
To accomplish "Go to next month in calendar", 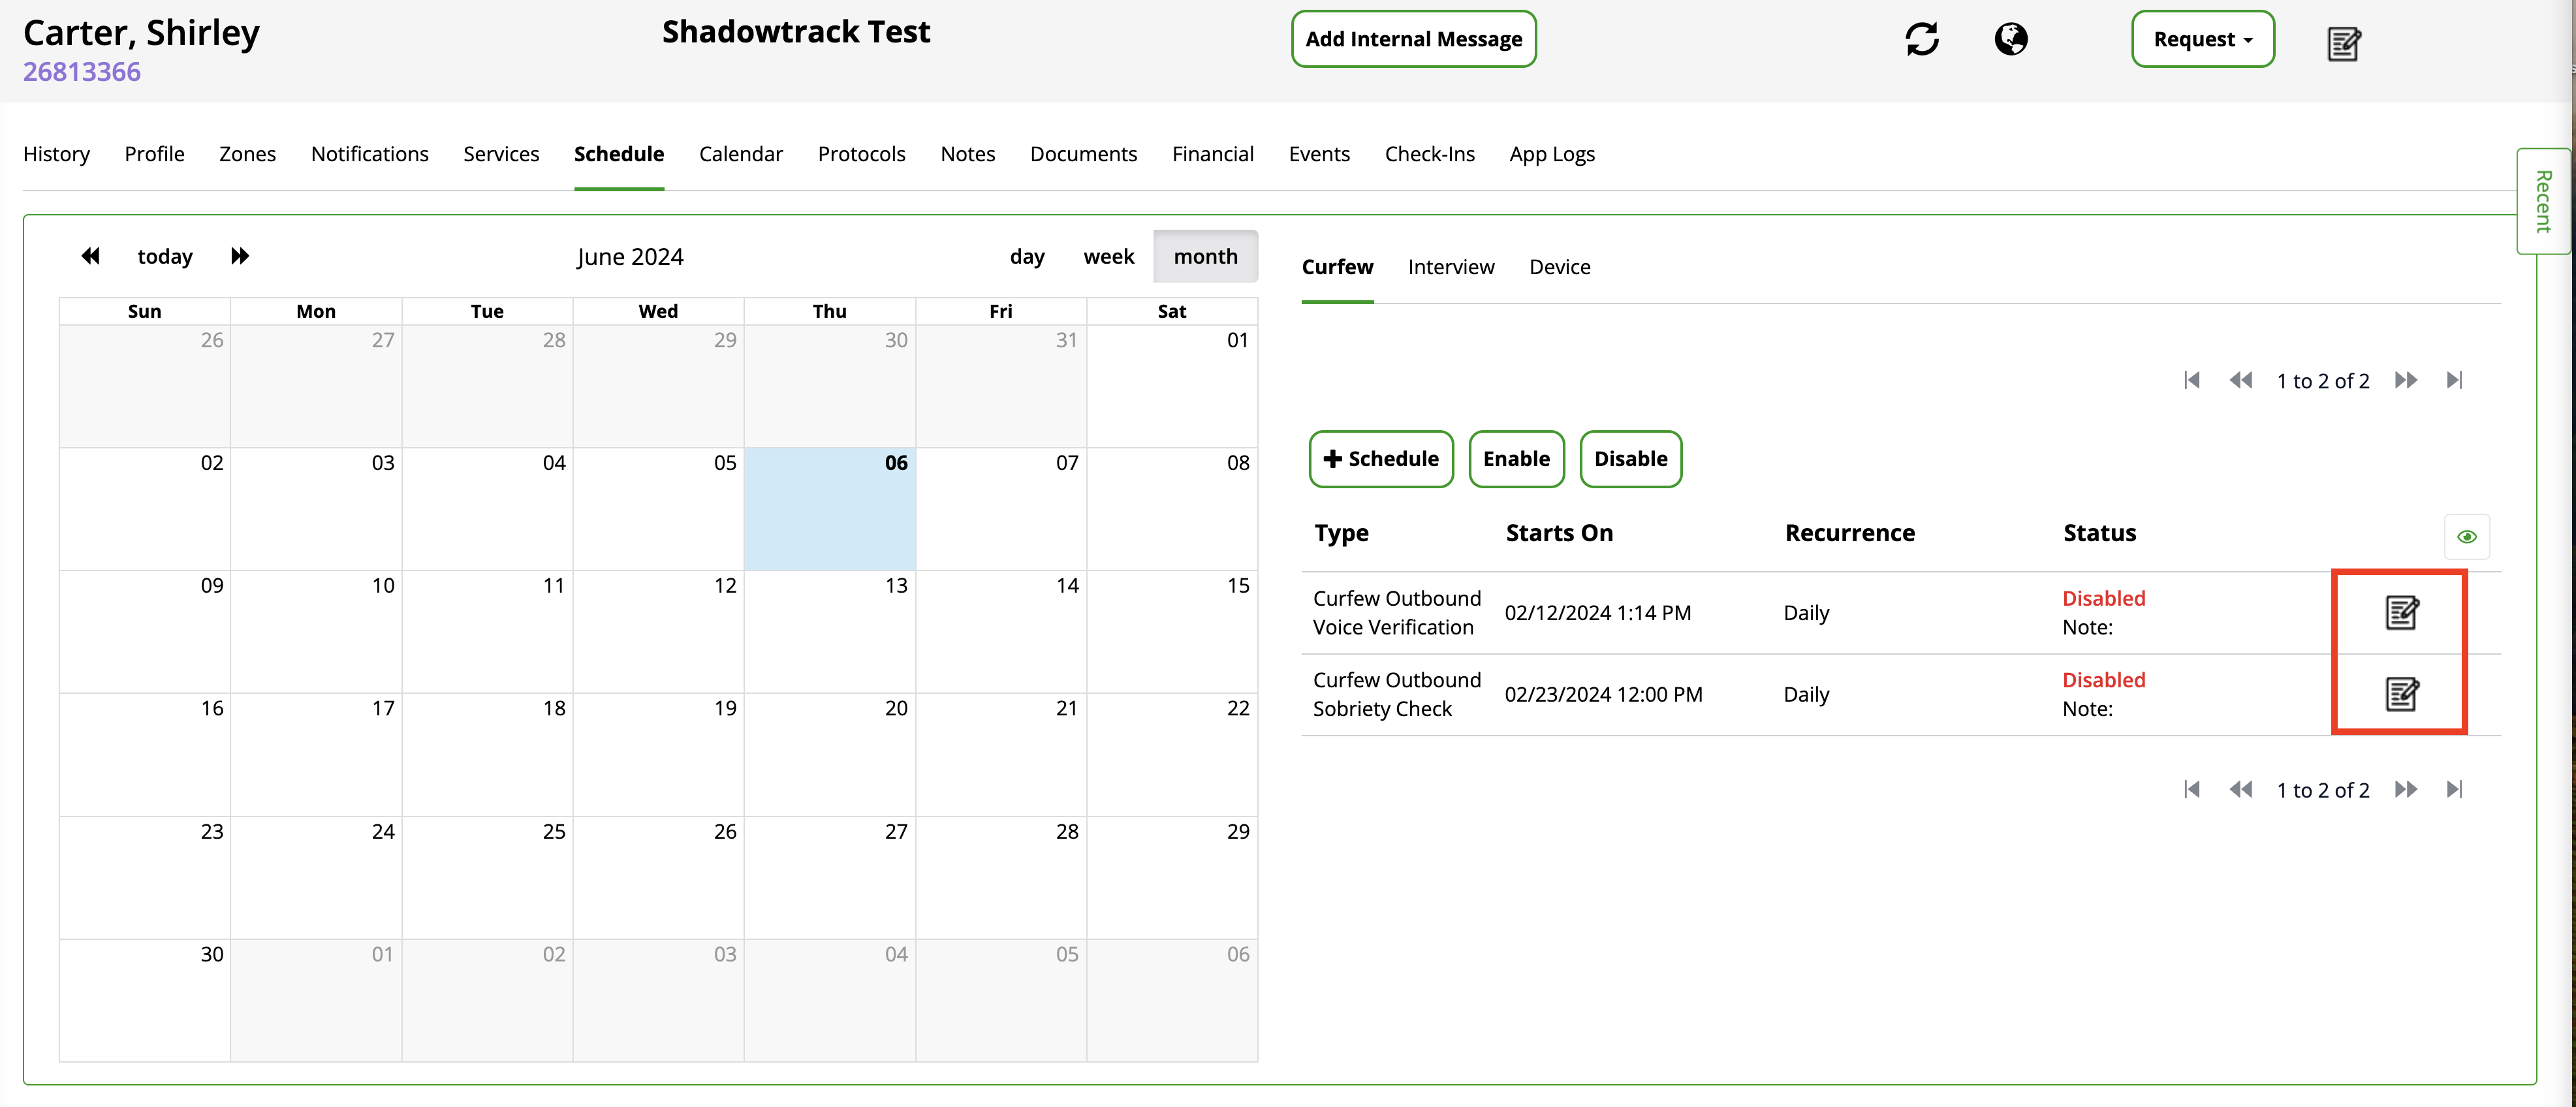I will tap(240, 256).
